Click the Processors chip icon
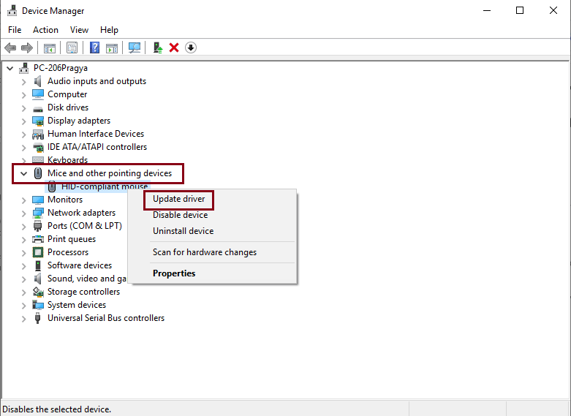571x416 pixels. point(38,252)
